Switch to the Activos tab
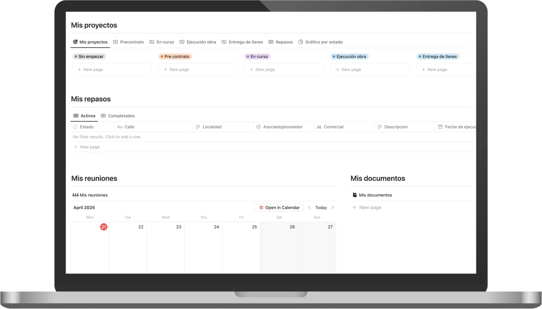The image size is (542, 309). click(84, 116)
